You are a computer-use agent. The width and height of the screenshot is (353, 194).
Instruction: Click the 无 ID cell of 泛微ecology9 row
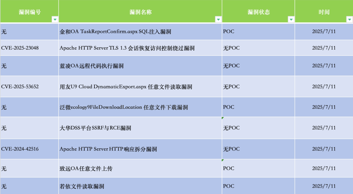point(29,107)
